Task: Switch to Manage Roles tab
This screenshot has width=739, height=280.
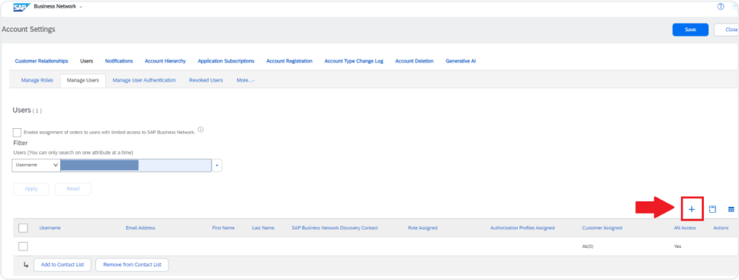Action: (37, 81)
